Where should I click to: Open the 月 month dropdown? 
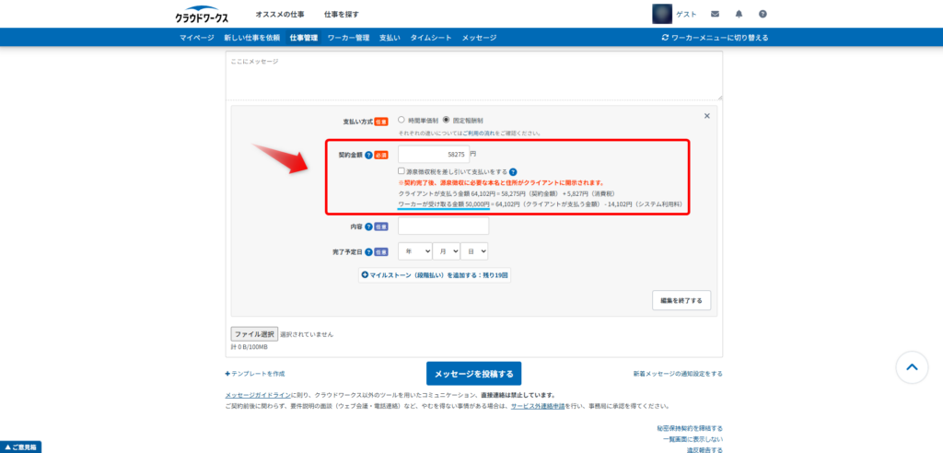[x=446, y=250]
